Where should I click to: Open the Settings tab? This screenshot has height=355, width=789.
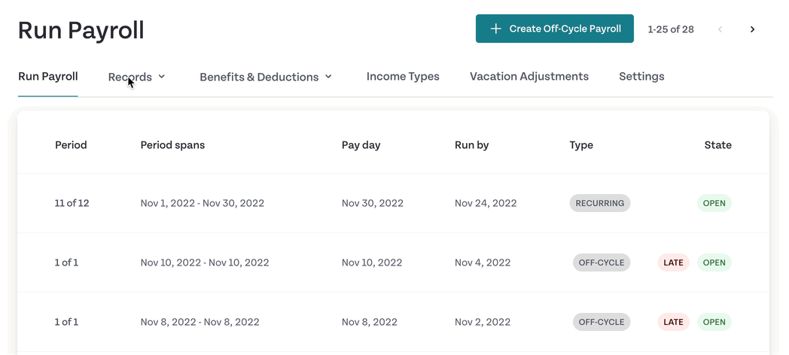click(x=641, y=77)
